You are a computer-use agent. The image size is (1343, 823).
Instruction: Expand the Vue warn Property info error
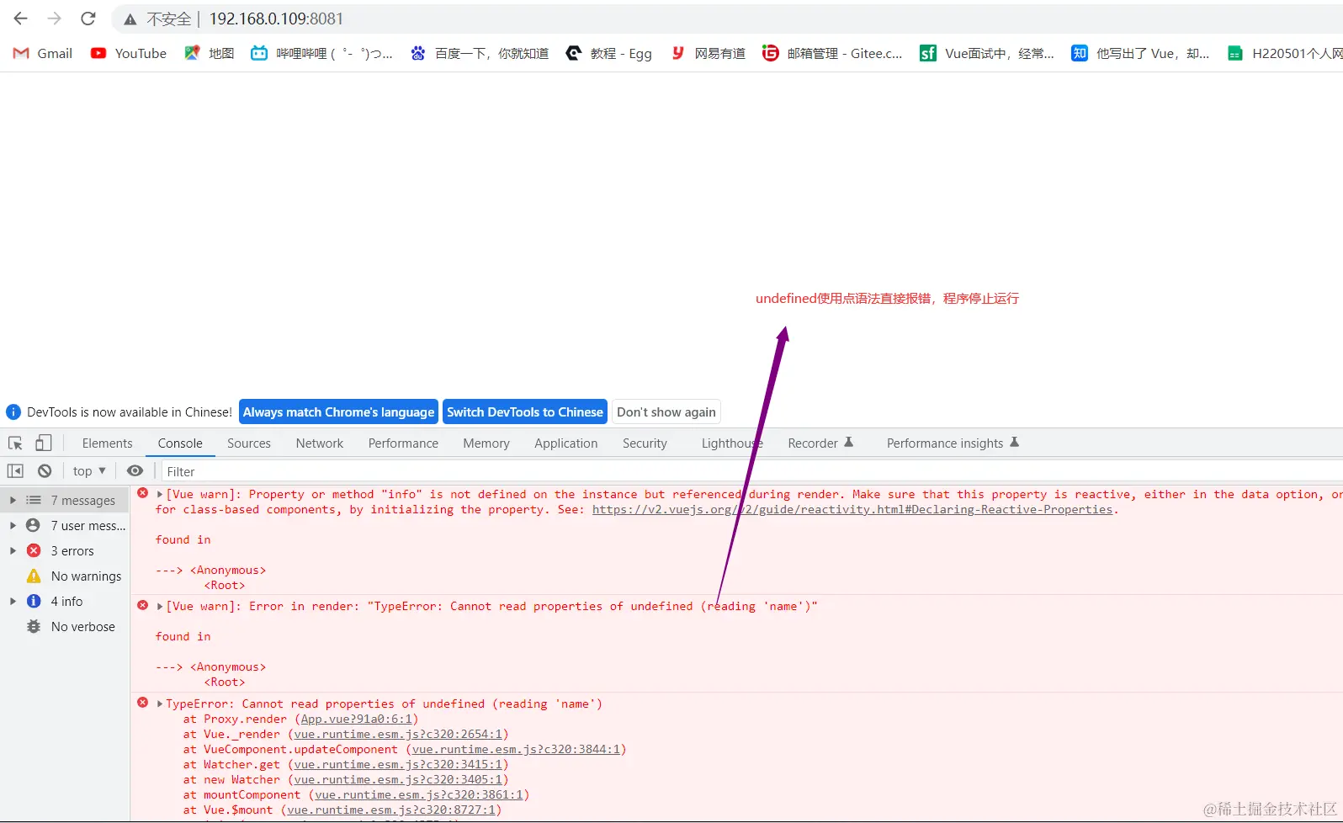point(160,495)
